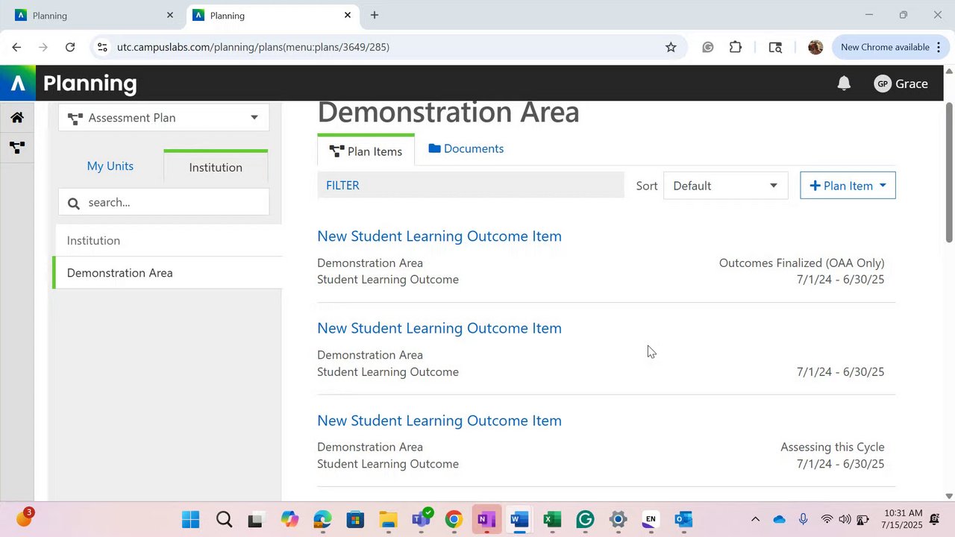Switch to the Documents tab

click(x=466, y=149)
